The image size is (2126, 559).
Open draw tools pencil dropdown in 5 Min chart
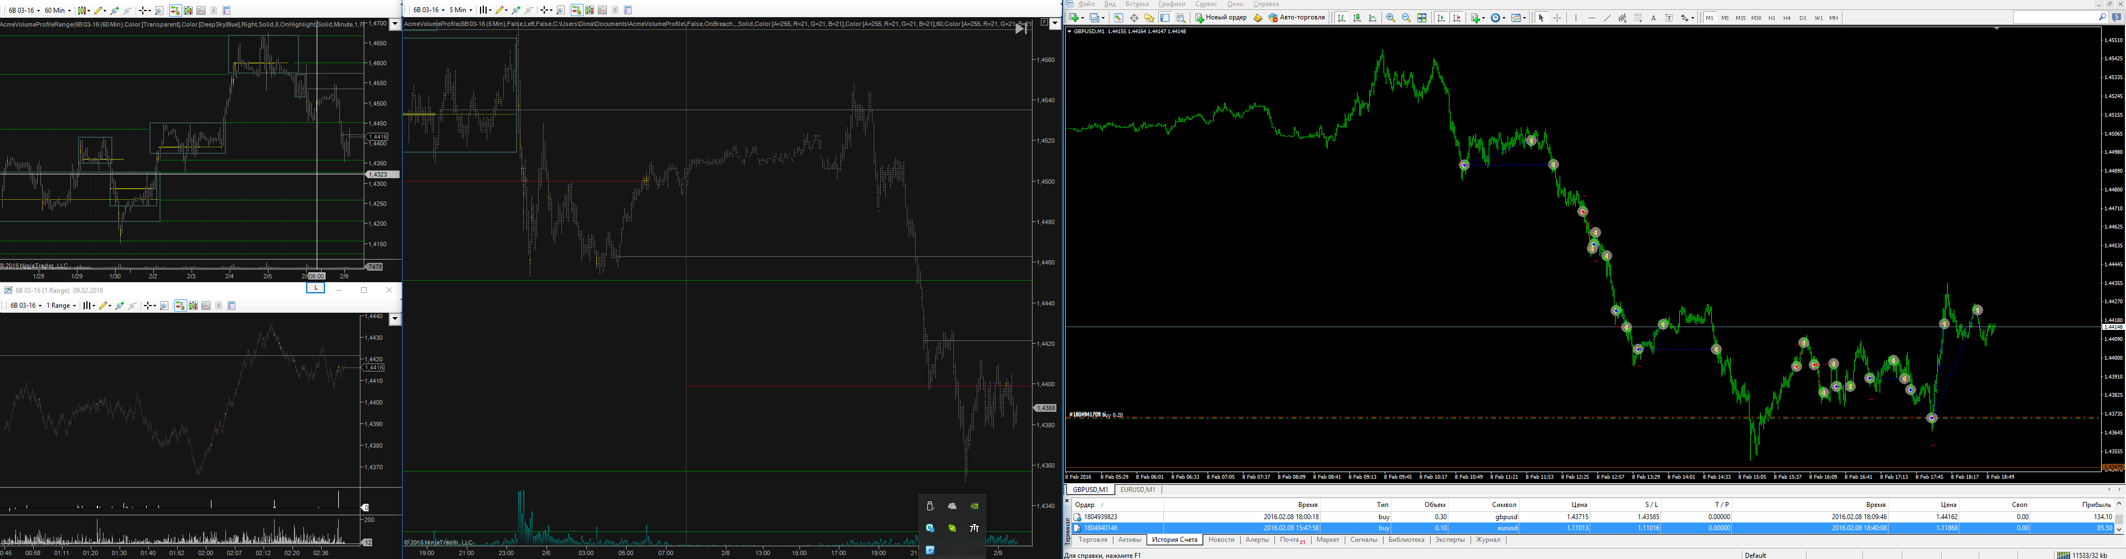coord(507,11)
